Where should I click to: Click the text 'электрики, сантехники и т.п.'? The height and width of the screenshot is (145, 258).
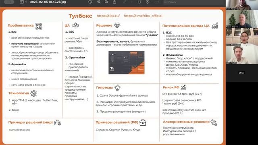click(x=77, y=50)
